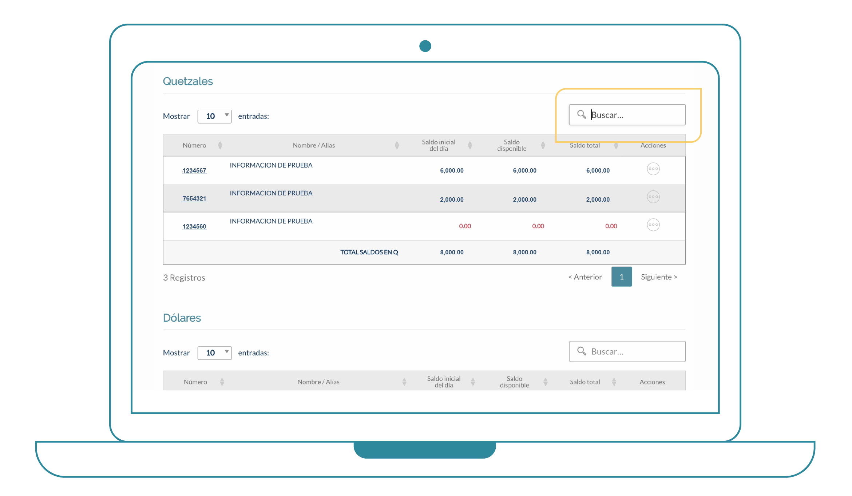Expand Dólares Mostrar entries dropdown
This screenshot has height=496, width=852.
[x=215, y=353]
